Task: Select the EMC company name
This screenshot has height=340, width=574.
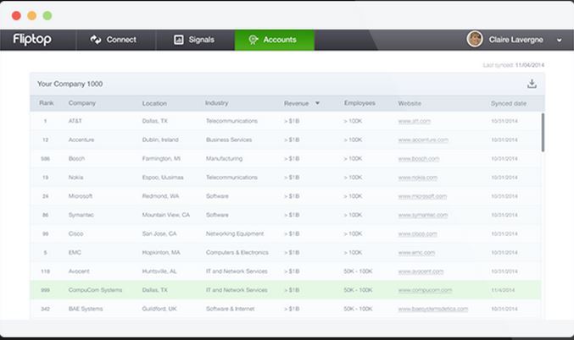Action: click(75, 253)
